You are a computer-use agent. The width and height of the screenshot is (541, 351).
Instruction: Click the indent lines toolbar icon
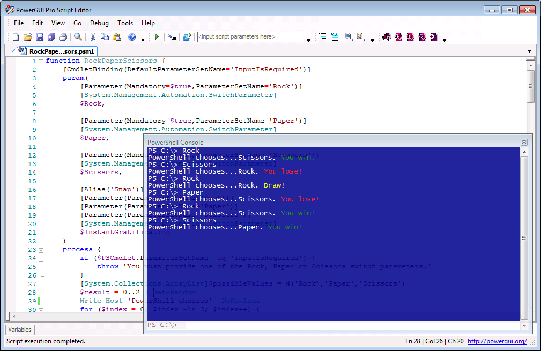click(323, 37)
